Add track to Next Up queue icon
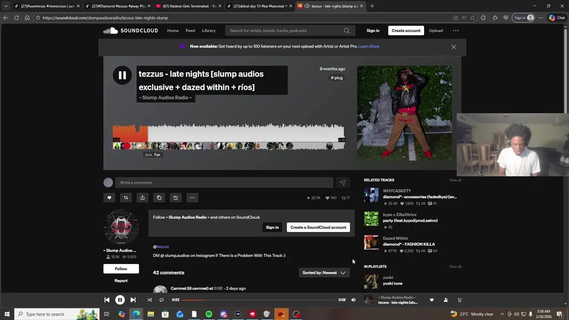 176,198
